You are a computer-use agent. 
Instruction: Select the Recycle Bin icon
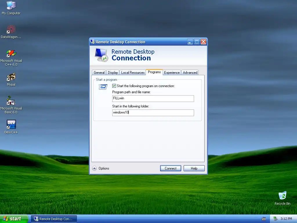[x=282, y=198]
